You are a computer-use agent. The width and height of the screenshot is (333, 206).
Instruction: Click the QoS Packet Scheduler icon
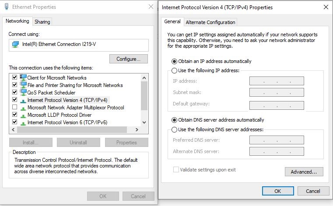click(23, 92)
